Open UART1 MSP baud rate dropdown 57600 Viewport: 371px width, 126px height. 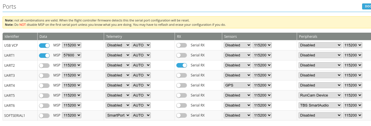72,55
